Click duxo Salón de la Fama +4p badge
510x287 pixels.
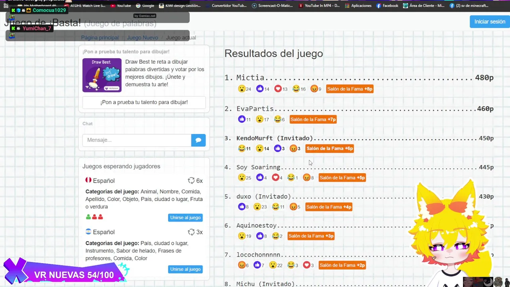coord(329,207)
